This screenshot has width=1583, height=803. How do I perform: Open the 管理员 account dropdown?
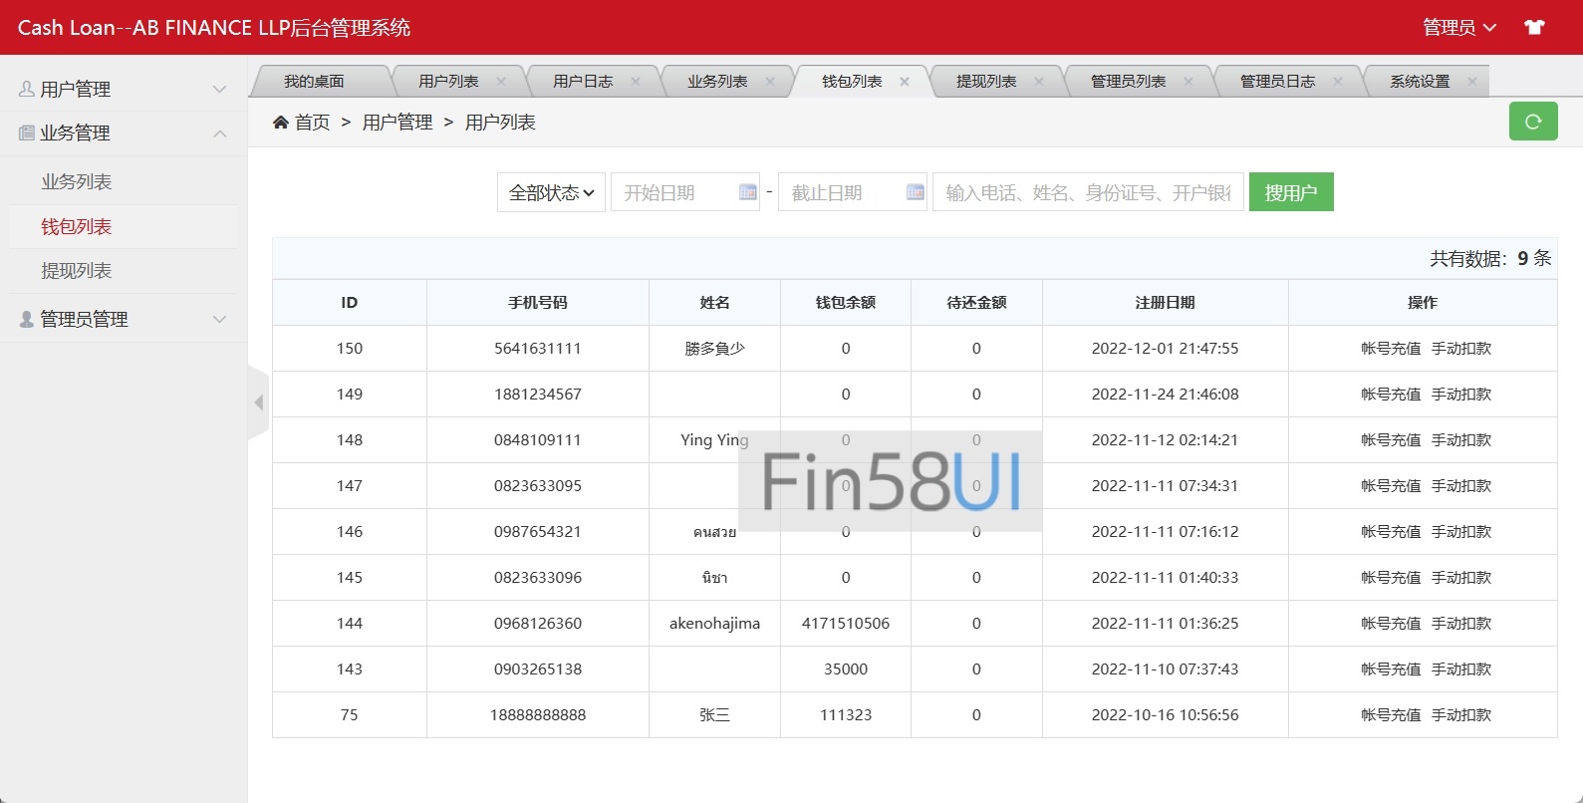[1458, 27]
